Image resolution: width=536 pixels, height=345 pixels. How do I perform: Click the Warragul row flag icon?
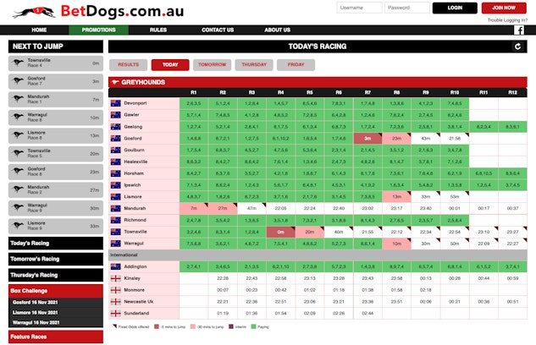point(115,244)
